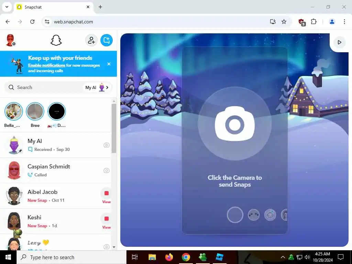View new snap from Keshi
The image size is (352, 264).
107,221
